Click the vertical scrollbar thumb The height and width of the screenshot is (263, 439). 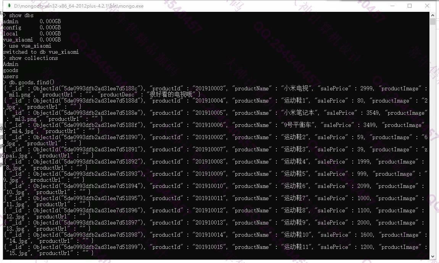[433, 21]
